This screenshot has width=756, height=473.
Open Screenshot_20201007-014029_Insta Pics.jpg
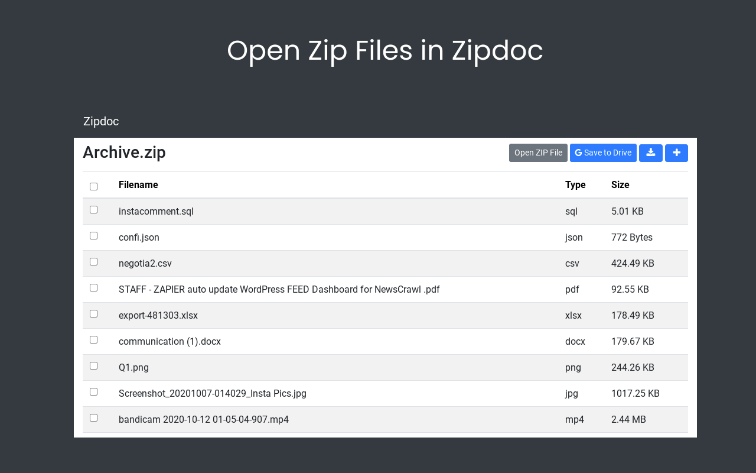click(x=213, y=393)
